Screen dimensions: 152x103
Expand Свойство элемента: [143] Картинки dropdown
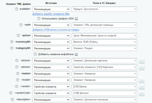104,67
